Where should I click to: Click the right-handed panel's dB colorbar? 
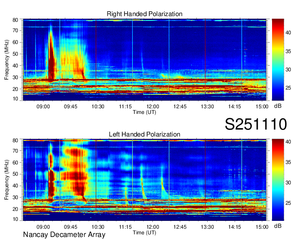point(278,57)
